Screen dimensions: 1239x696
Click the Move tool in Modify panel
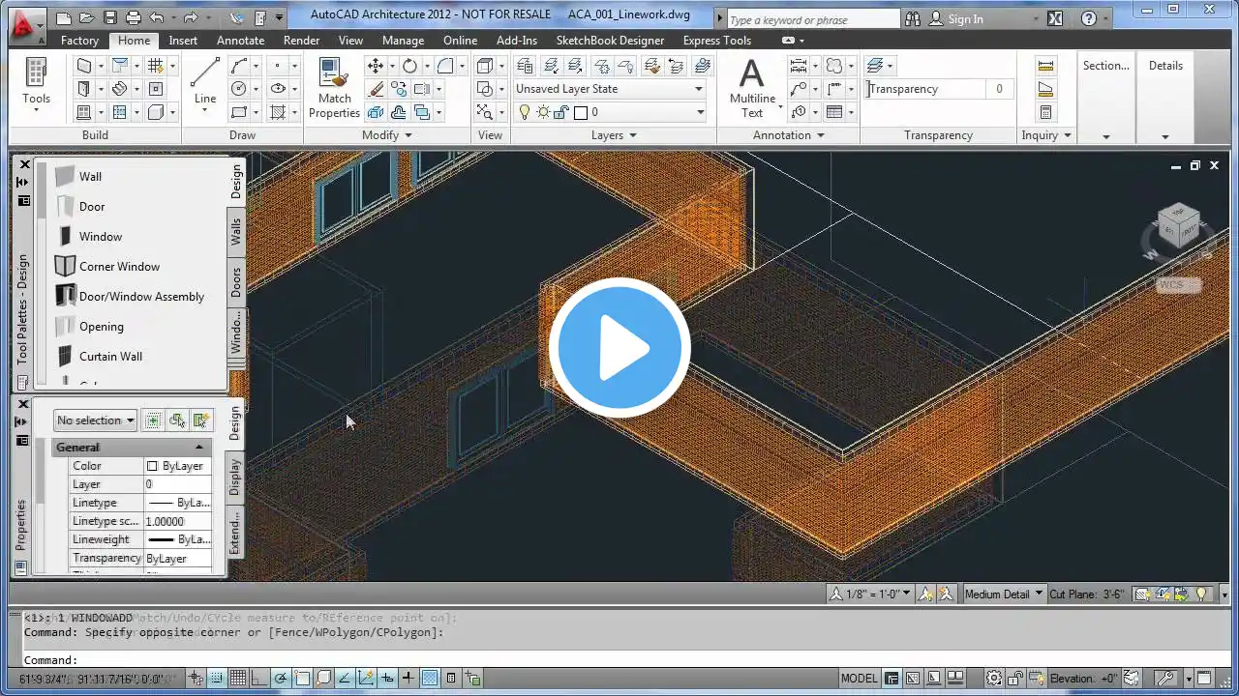[376, 66]
